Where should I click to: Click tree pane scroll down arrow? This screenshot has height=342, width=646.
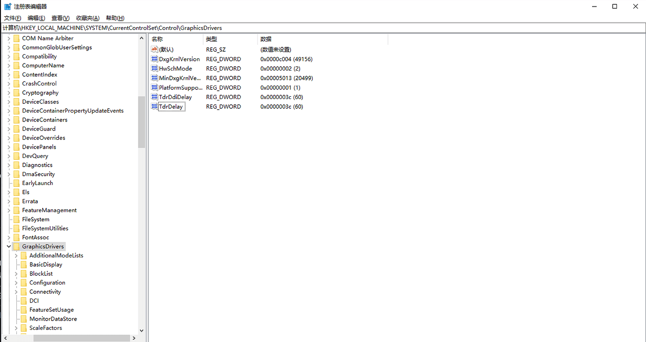[x=141, y=330]
